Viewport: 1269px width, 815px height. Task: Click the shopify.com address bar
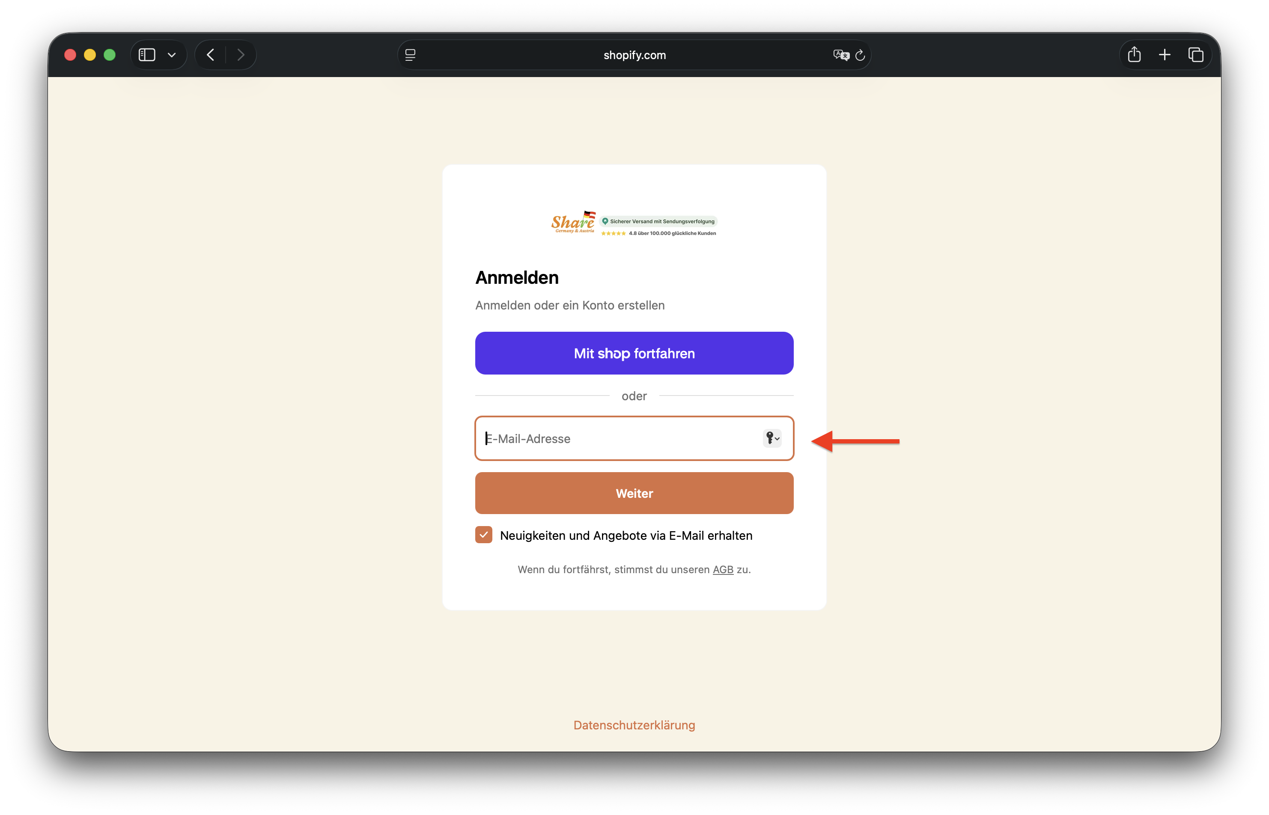[634, 55]
